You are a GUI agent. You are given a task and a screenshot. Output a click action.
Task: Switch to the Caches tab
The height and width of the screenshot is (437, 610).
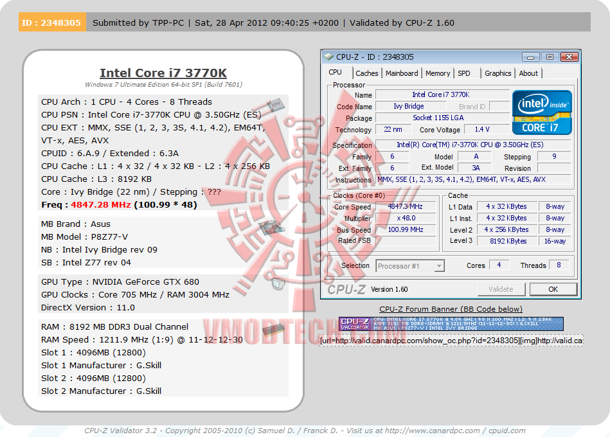coord(366,73)
